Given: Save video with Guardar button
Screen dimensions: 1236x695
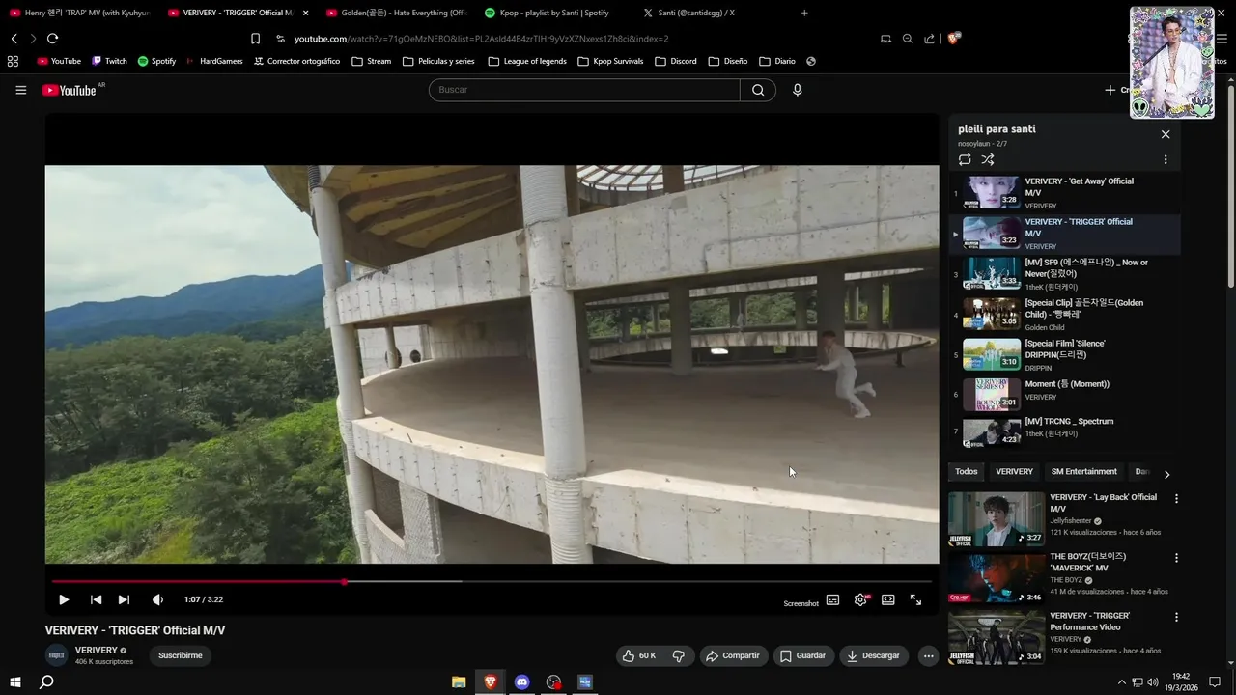Looking at the screenshot, I should tap(803, 655).
